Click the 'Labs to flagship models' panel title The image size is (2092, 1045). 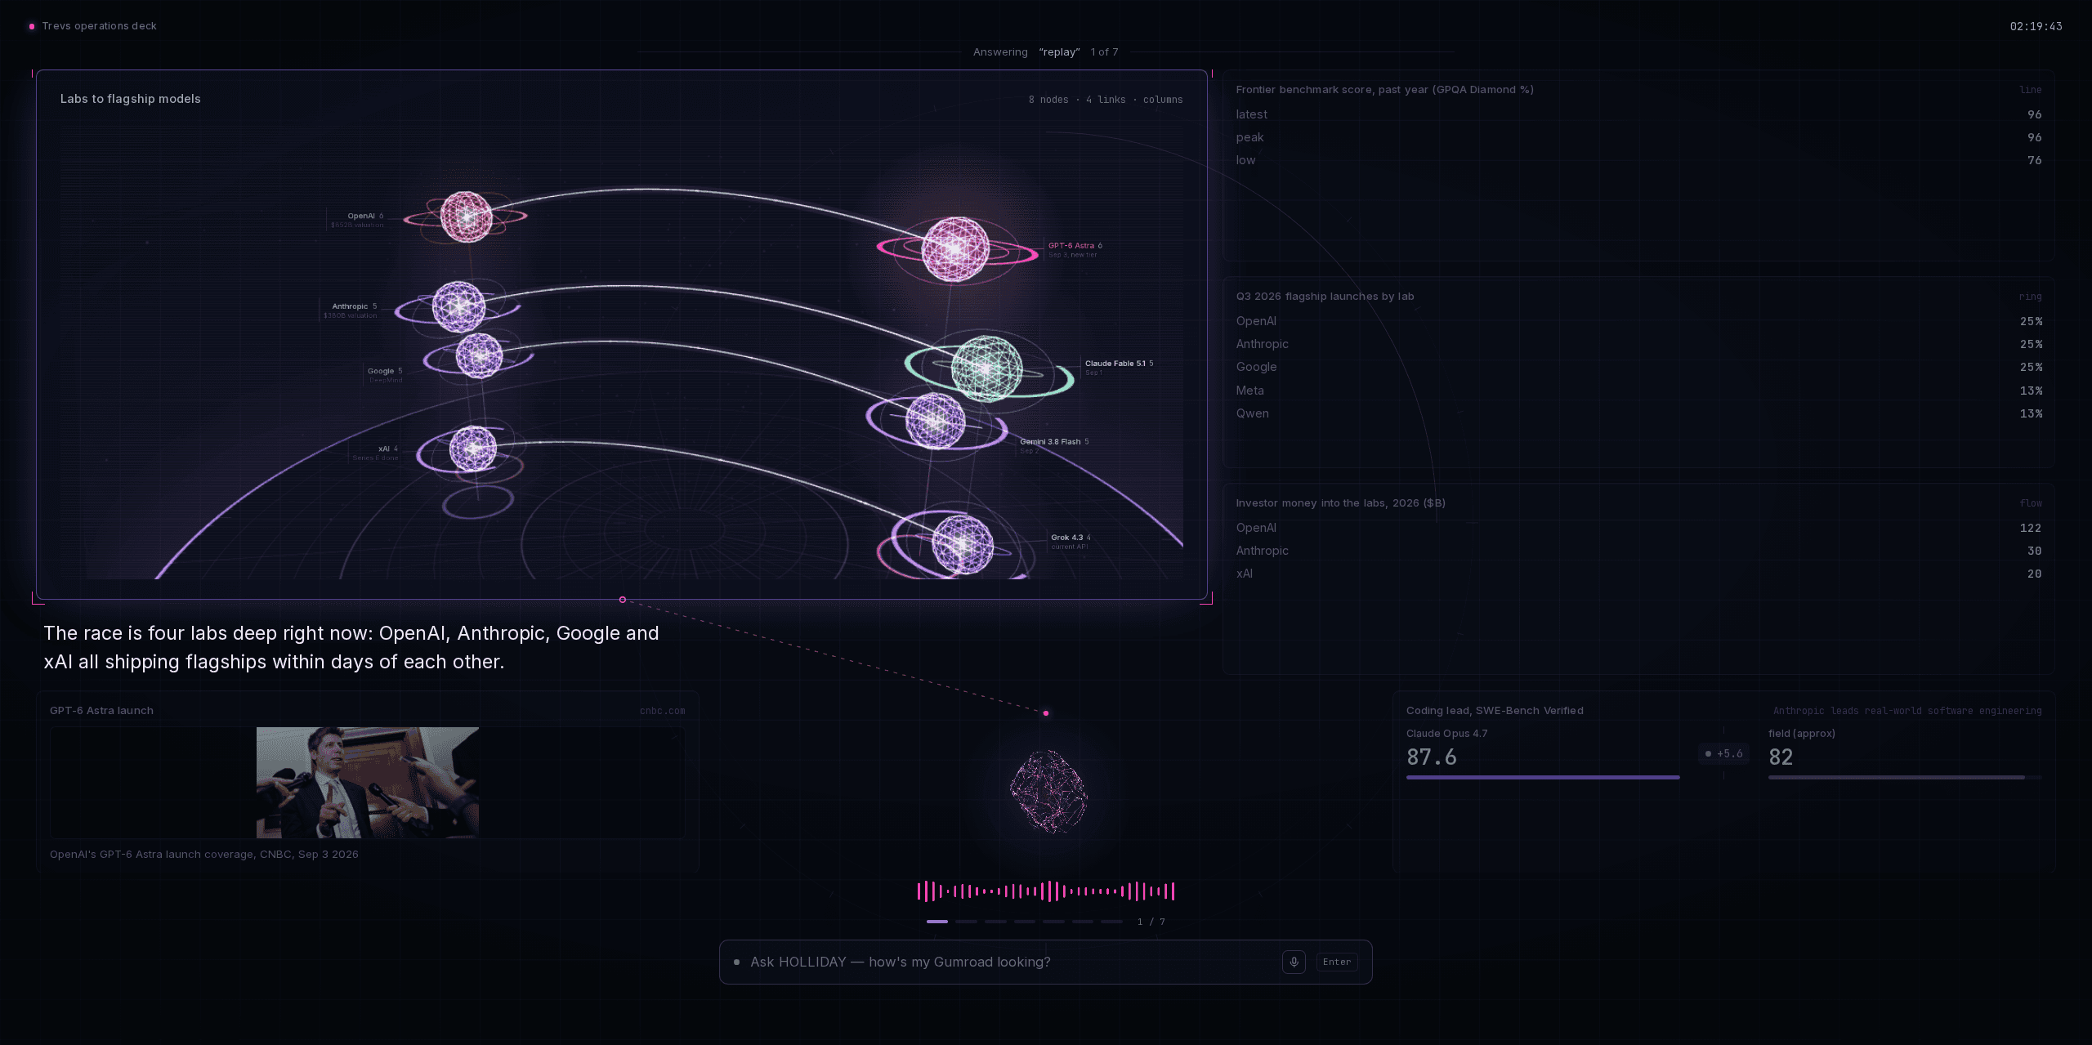click(130, 99)
